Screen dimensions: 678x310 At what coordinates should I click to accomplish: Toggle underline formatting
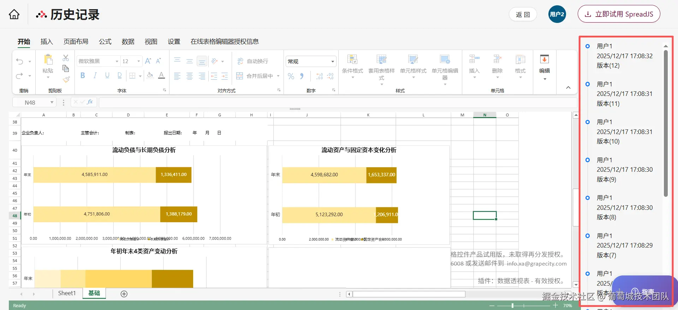(x=107, y=75)
